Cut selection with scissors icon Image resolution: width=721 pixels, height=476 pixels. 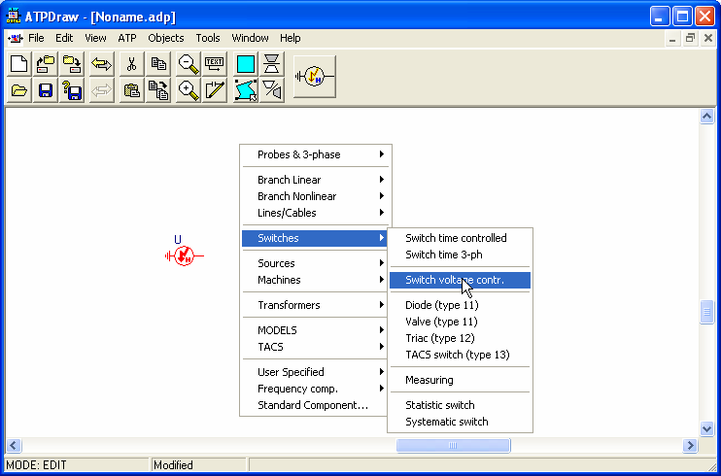132,63
